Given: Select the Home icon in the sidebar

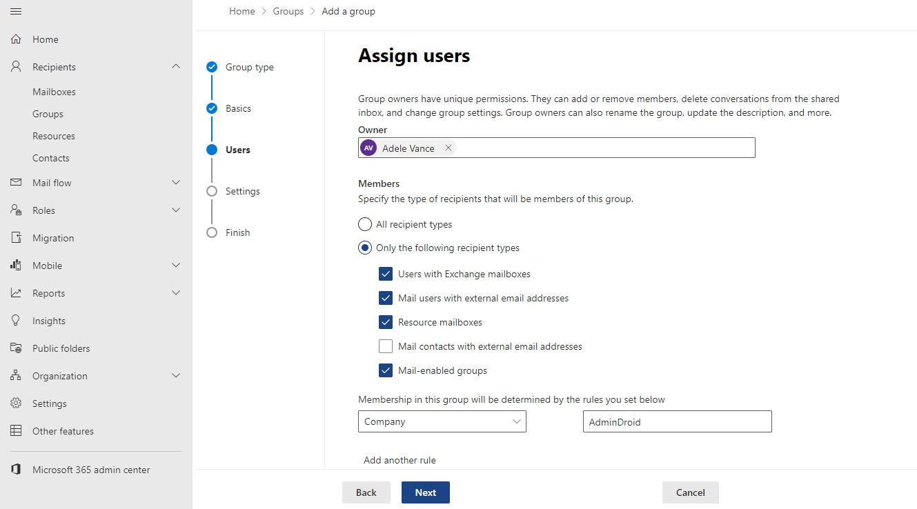Looking at the screenshot, I should coord(15,39).
